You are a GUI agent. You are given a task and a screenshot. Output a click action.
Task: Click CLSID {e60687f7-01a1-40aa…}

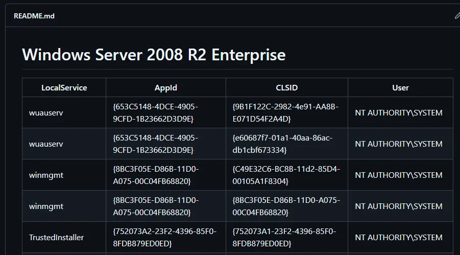(x=282, y=144)
